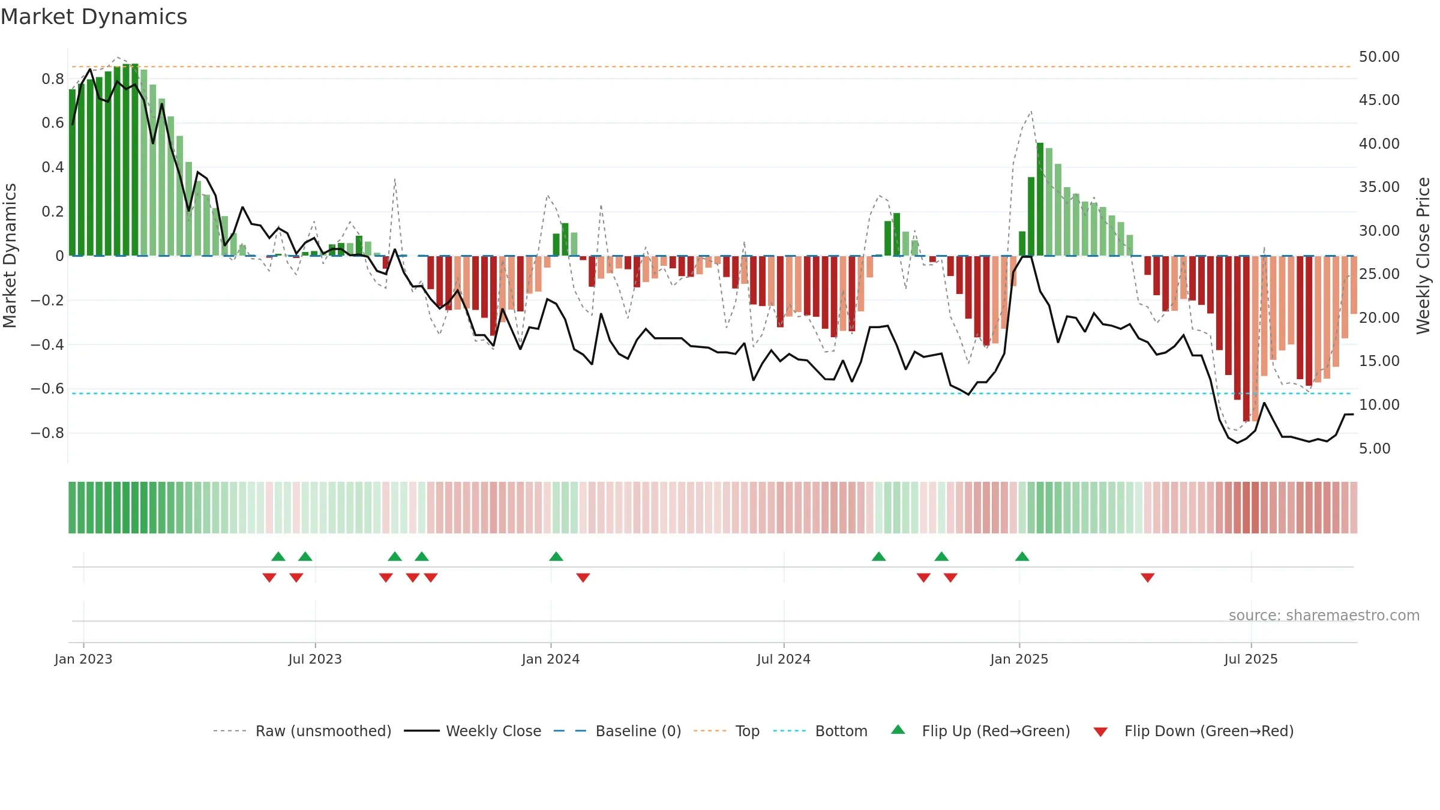Click the Jan 2024 axis label
1440x810 pixels.
click(x=551, y=659)
